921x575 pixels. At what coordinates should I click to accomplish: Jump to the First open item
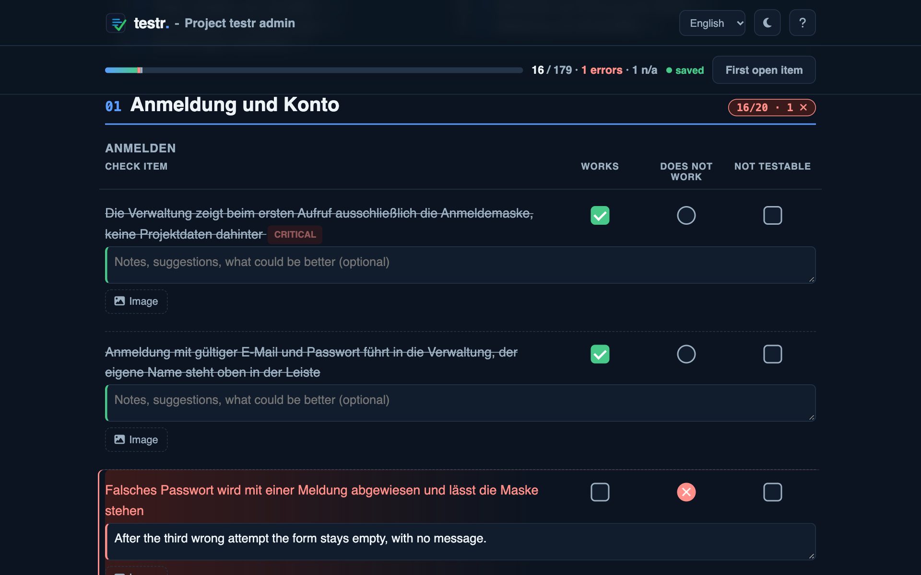(x=764, y=70)
